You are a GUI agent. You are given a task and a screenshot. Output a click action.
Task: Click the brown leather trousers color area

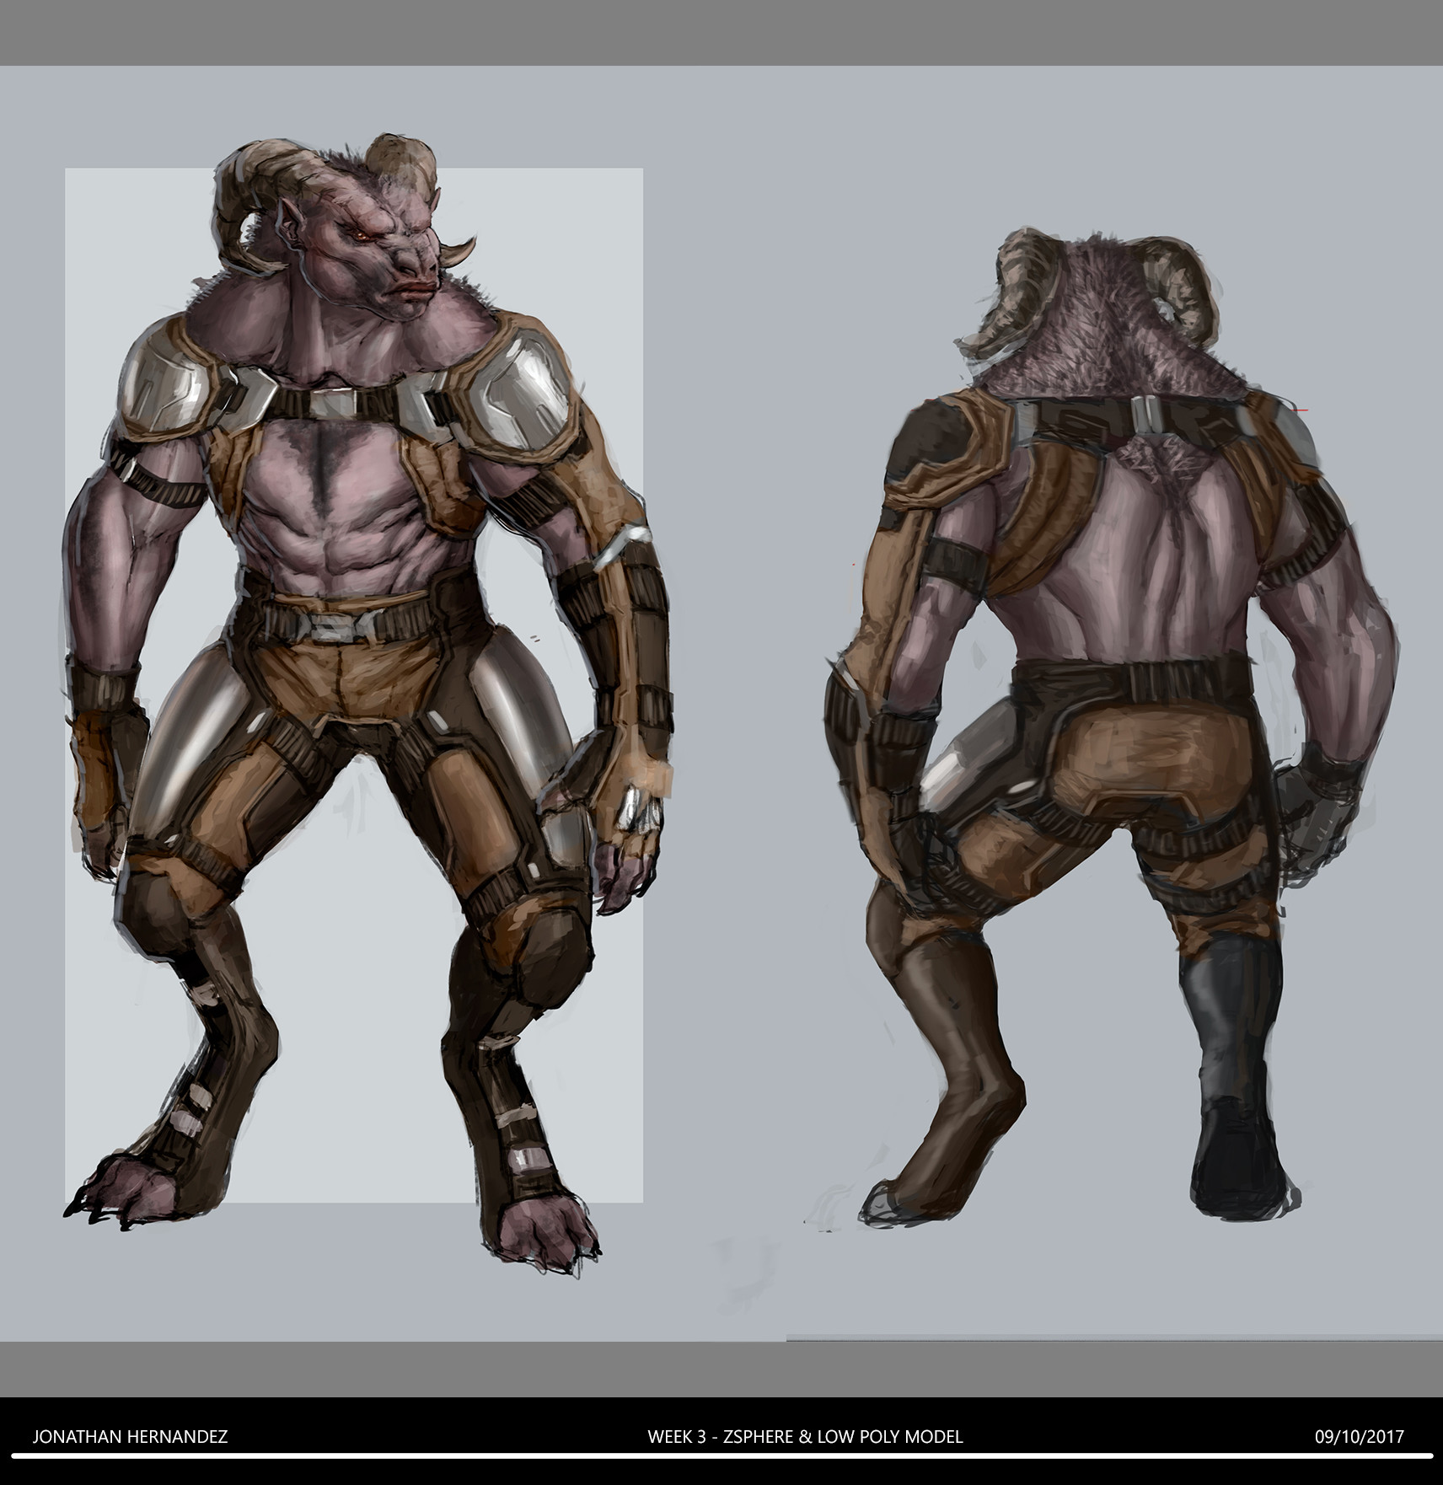(x=354, y=674)
